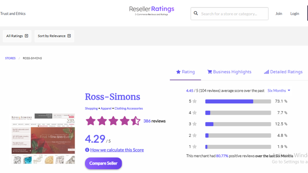
Task: Open How we calculate this Score link
Action: tap(117, 150)
